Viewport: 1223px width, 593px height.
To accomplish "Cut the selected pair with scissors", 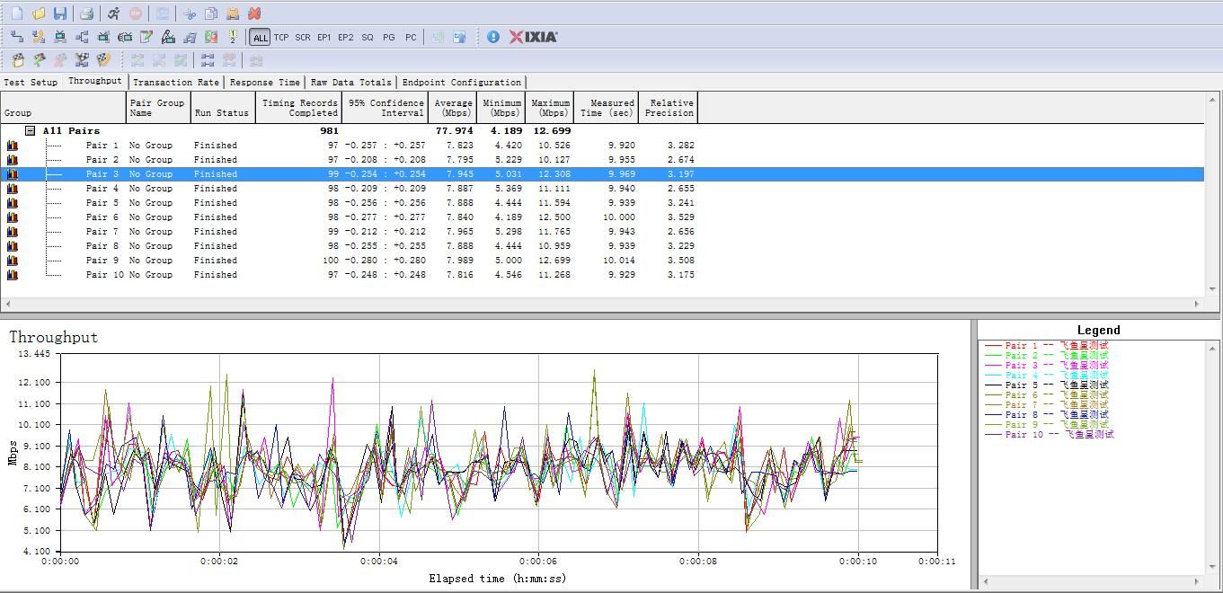I will tap(190, 13).
